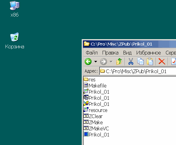Viewport: 176px width, 145px height.
Task: Click the Cut scissors icon
Action: (131, 61)
